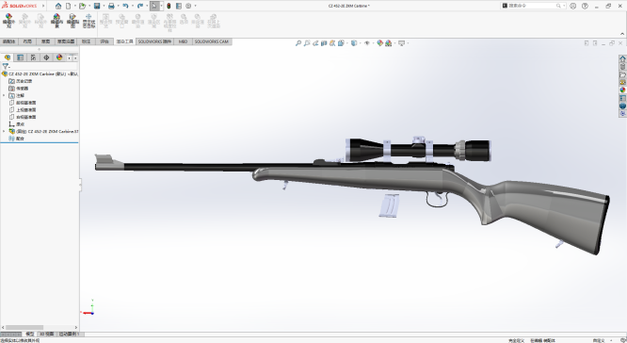
Task: Click Zoom to Fit in the heads-up toolbar
Action: point(298,43)
